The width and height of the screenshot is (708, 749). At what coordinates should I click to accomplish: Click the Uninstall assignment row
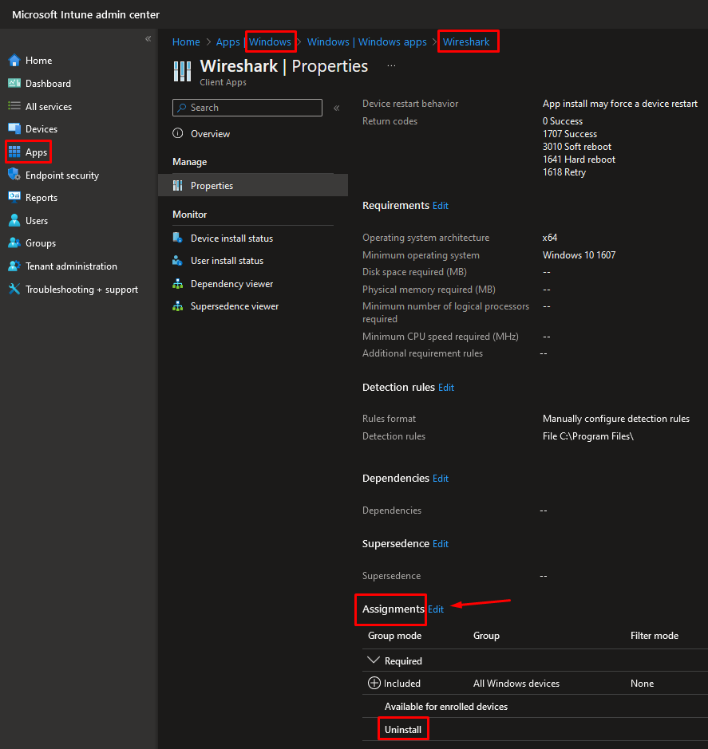tap(535, 729)
